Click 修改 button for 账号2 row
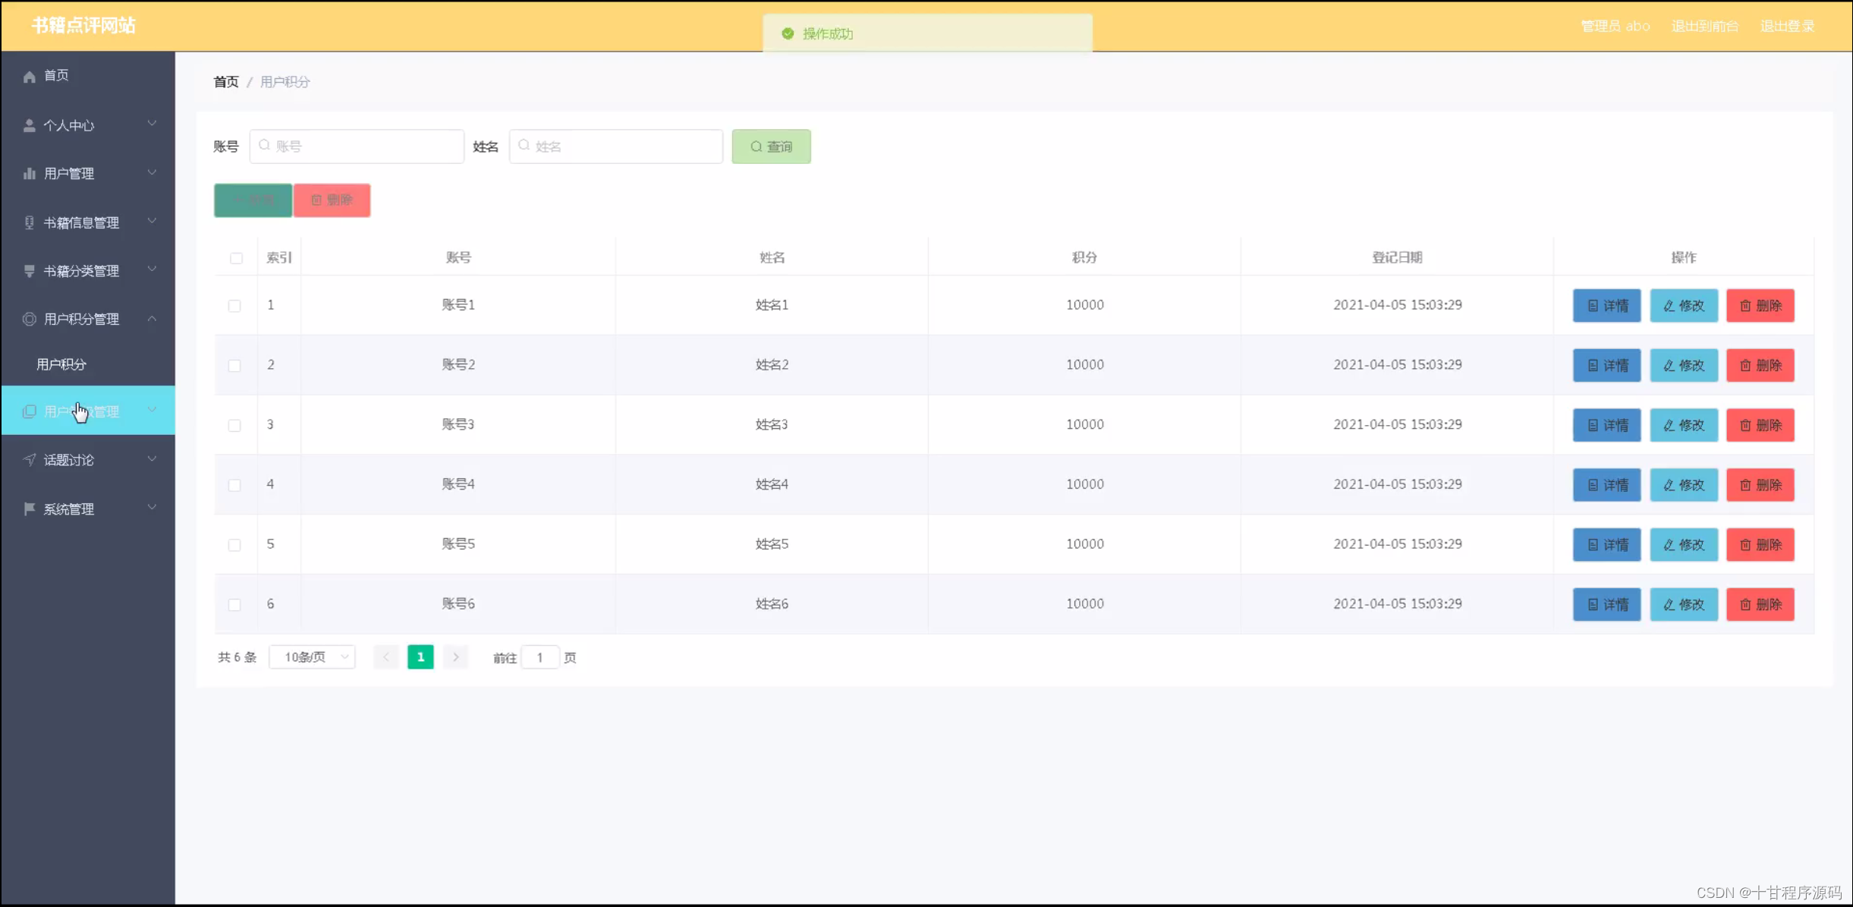 1683,366
